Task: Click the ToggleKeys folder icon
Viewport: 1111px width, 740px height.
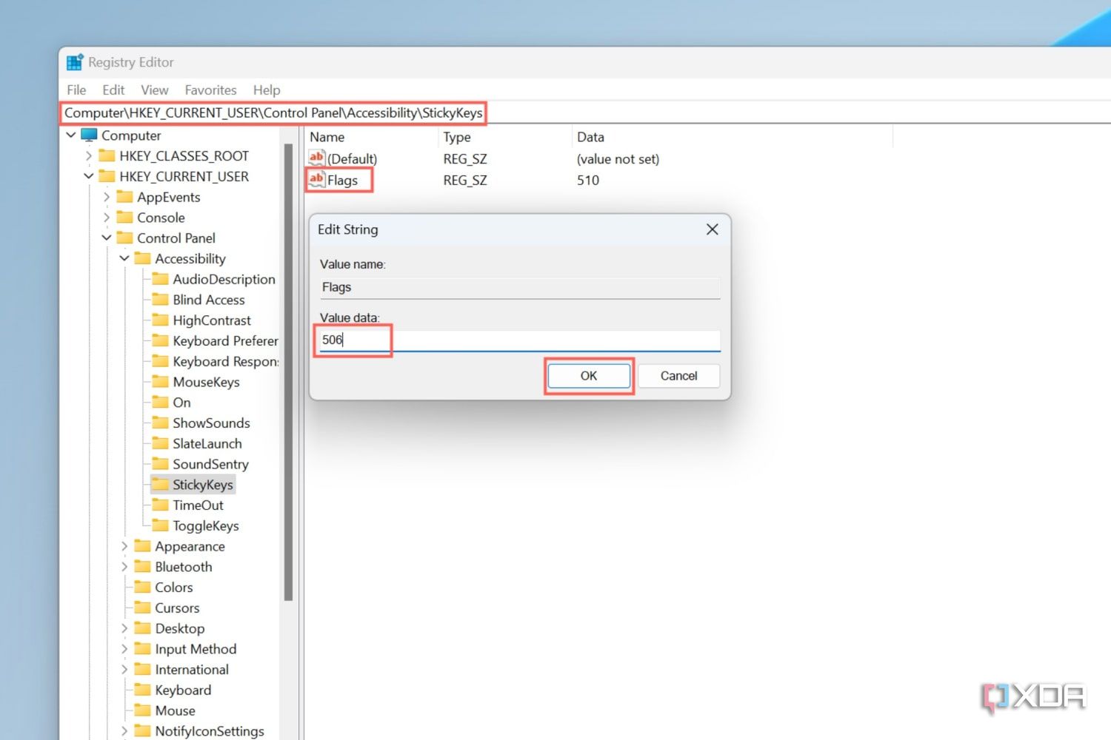Action: pos(161,525)
